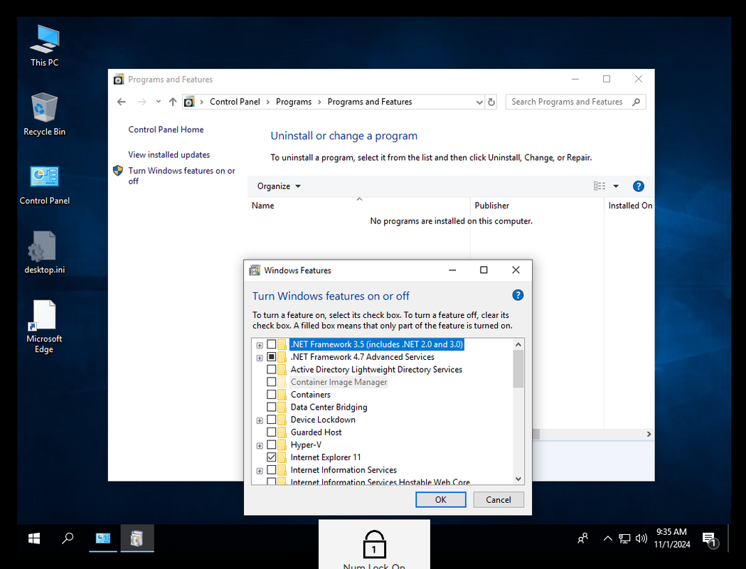Expand the .NET Framework 3.5 tree node
Image resolution: width=746 pixels, height=569 pixels.
pyautogui.click(x=260, y=345)
